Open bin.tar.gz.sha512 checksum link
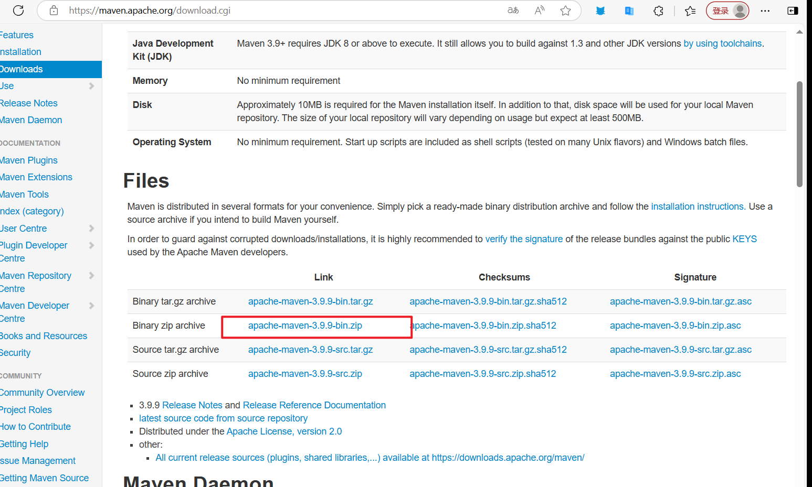The height and width of the screenshot is (487, 812). pyautogui.click(x=488, y=301)
